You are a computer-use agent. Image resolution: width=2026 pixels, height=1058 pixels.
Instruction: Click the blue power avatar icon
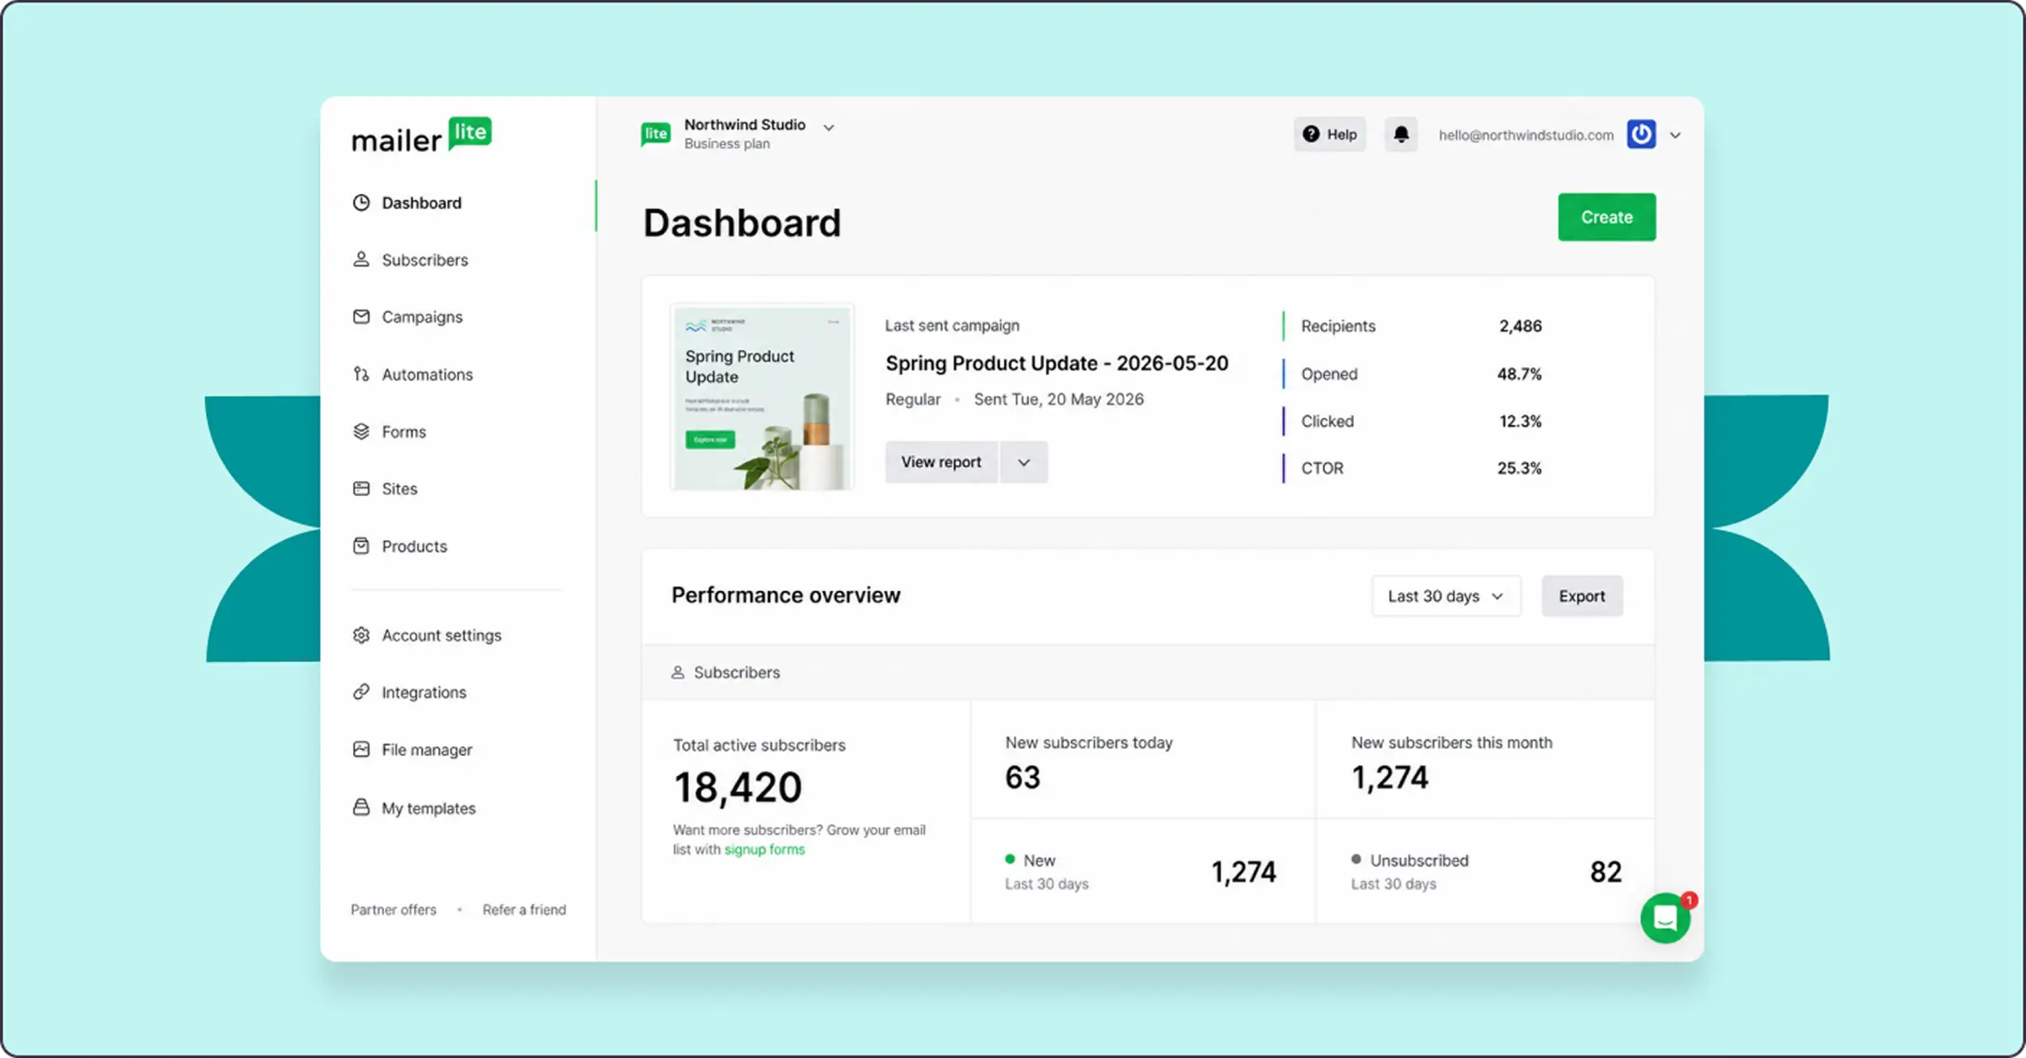[x=1641, y=134]
